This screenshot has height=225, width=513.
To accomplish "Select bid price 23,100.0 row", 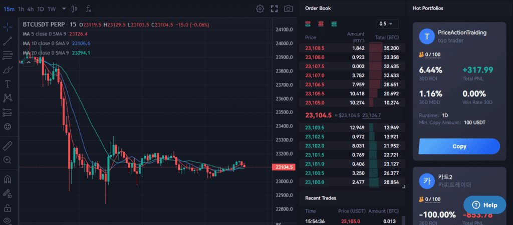I will point(352,182).
